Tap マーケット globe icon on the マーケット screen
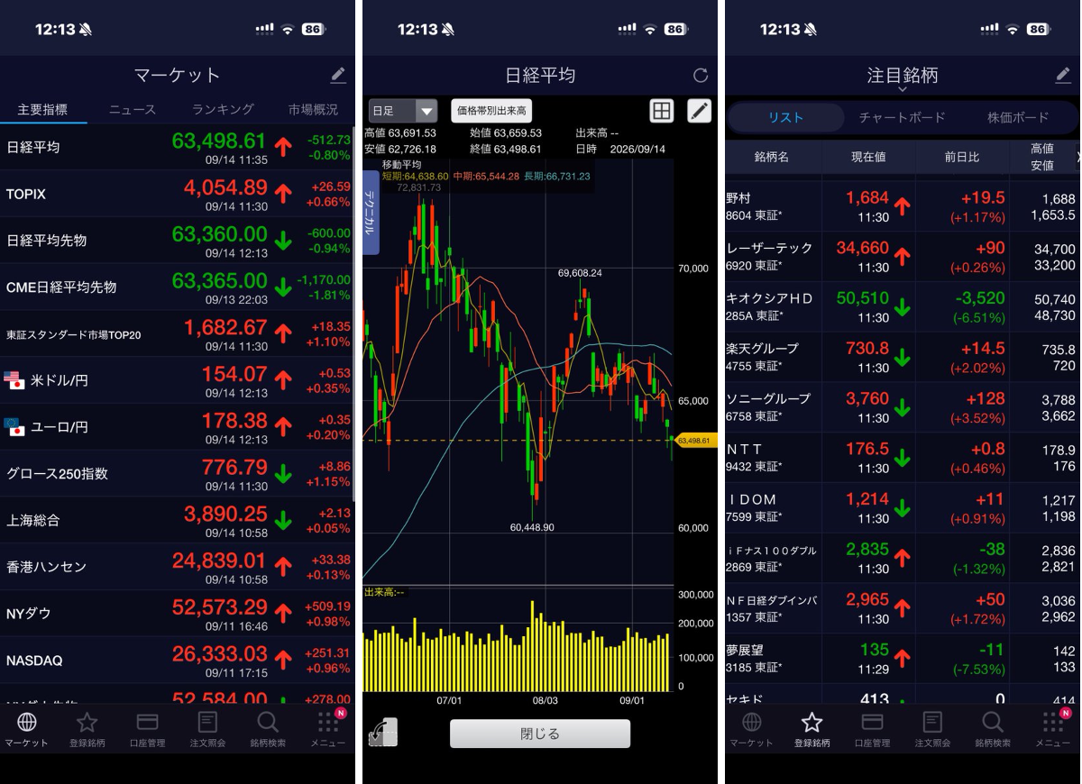Screen dimensions: 1082x784 pyautogui.click(x=27, y=729)
